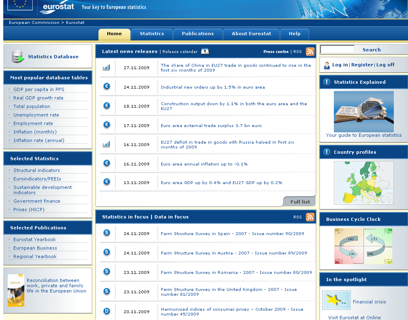Open the Total population table
Image resolution: width=408 pixels, height=320 pixels.
pyautogui.click(x=32, y=106)
